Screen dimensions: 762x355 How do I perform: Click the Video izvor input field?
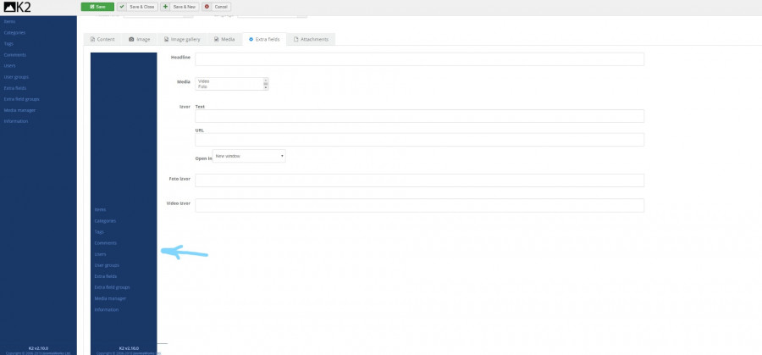419,205
